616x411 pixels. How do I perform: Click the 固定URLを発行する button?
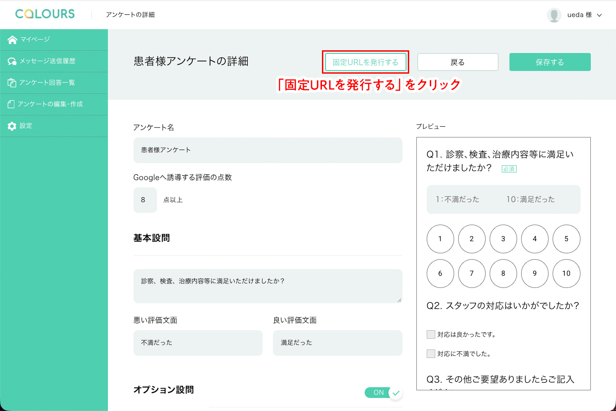tap(366, 62)
